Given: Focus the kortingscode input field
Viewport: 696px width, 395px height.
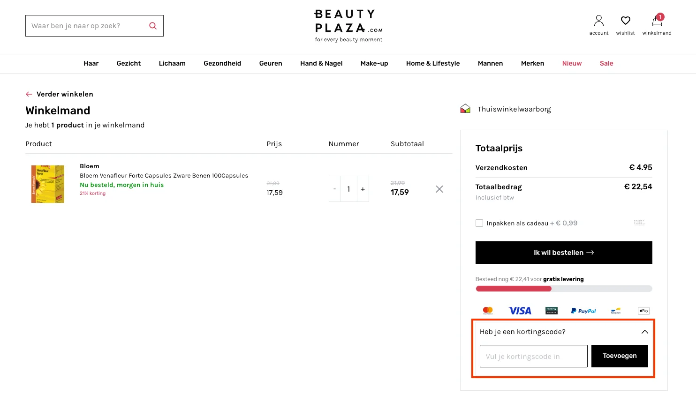Looking at the screenshot, I should coord(534,356).
